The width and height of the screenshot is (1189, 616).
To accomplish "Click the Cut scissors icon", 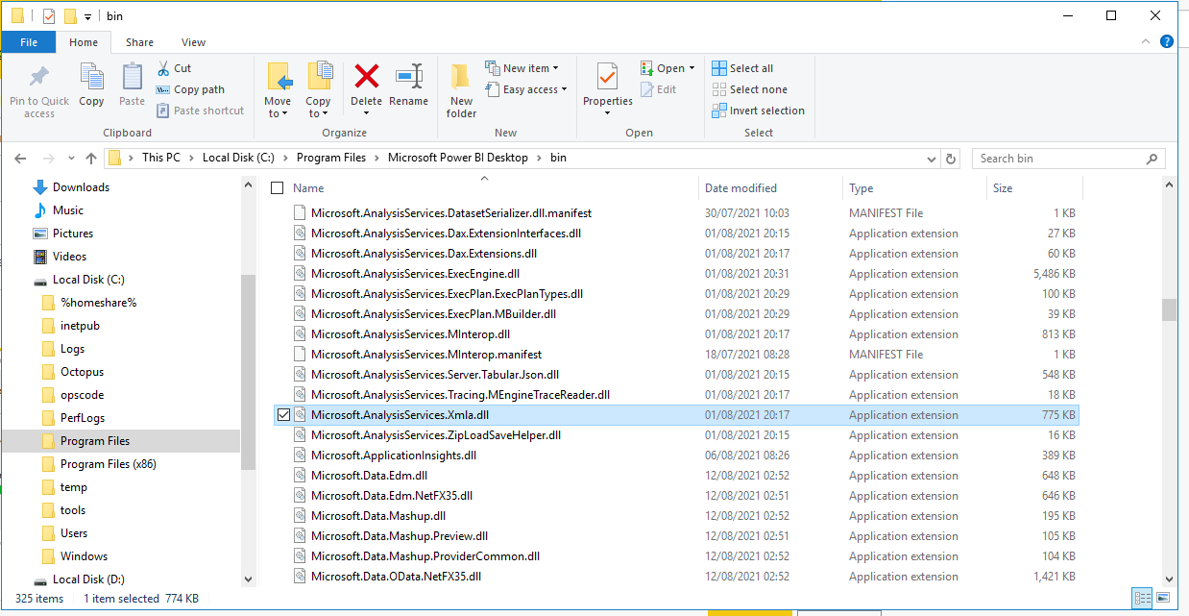I will tap(162, 68).
